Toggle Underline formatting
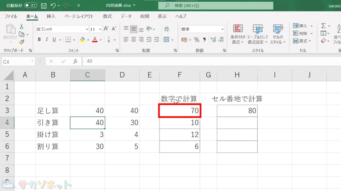Screen dimensions: 341x191 [54, 39]
